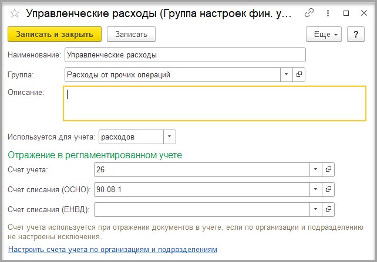377x262 pixels.
Task: Click inside the Описание text area
Action: tap(214, 103)
